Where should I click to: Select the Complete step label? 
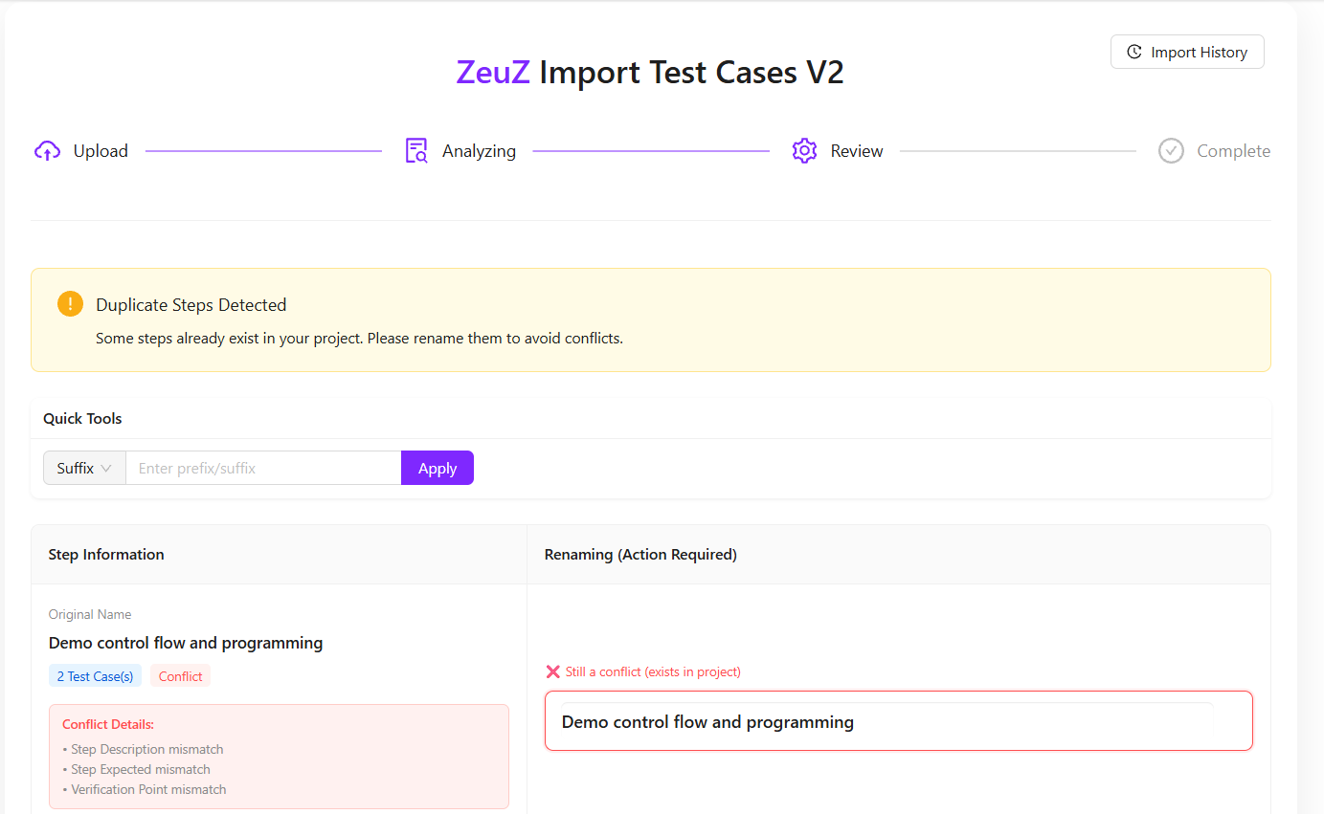(x=1233, y=151)
